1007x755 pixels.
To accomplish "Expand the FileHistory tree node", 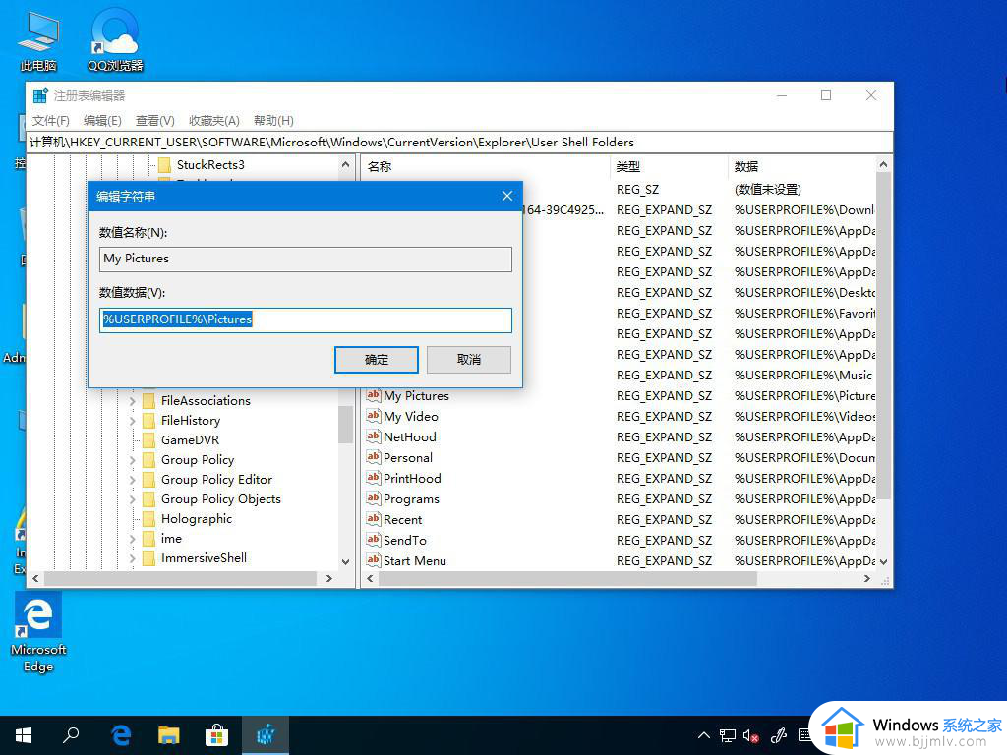I will tap(133, 421).
